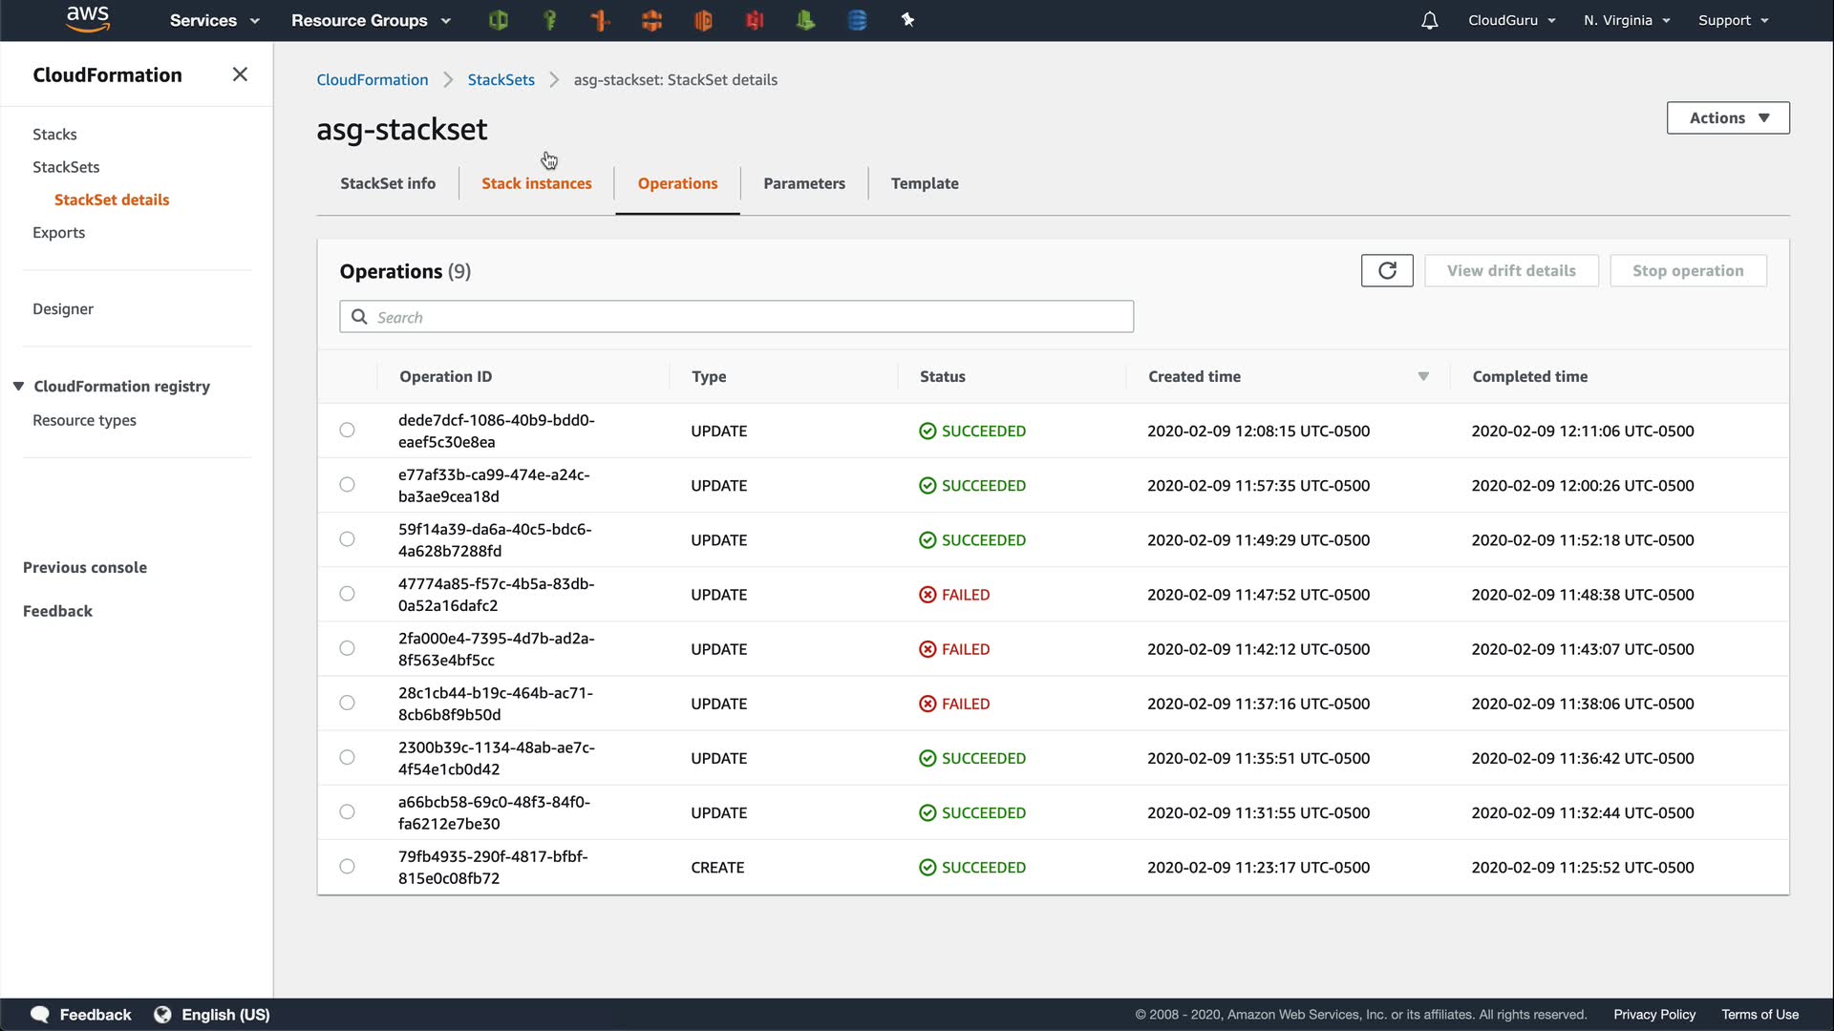Screen dimensions: 1834x1031
Task: Close the CloudFormation sidebar
Action: click(x=240, y=74)
